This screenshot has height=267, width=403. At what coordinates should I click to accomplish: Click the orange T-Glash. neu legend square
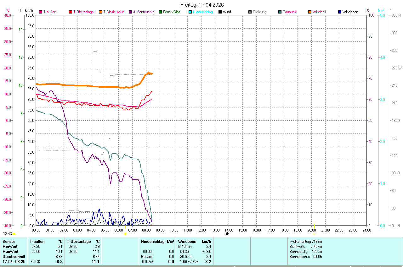coord(100,12)
